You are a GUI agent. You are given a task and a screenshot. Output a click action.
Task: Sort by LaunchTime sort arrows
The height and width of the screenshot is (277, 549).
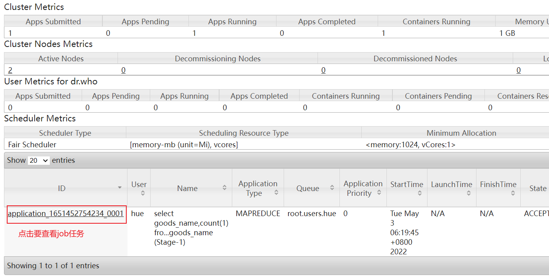point(469,193)
